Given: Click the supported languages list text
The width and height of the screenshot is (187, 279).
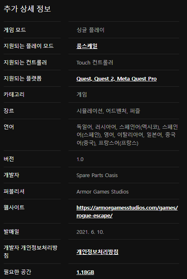Looking at the screenshot, I should click(127, 135).
